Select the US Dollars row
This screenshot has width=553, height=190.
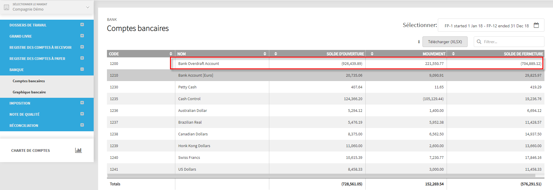326,169
